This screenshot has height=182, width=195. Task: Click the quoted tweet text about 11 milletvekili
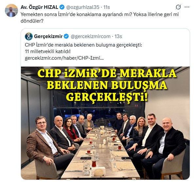[x=48, y=51]
